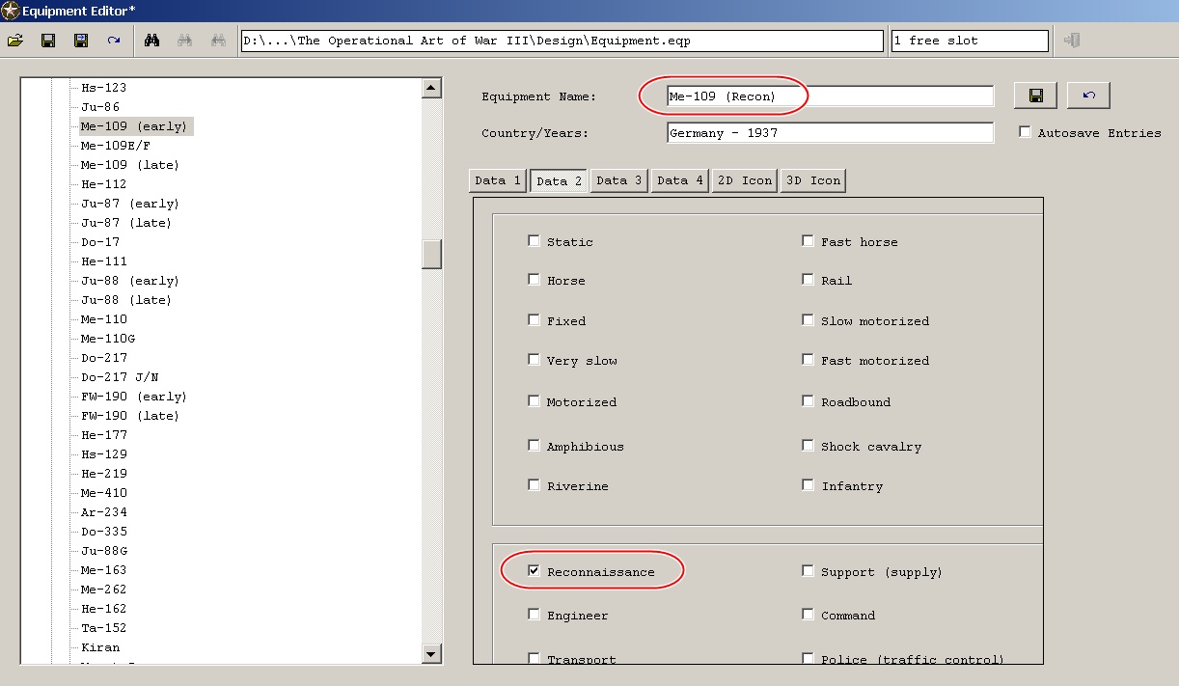Toggle the Engineer checkbox
Viewport: 1179px width, 686px height.
(x=534, y=615)
